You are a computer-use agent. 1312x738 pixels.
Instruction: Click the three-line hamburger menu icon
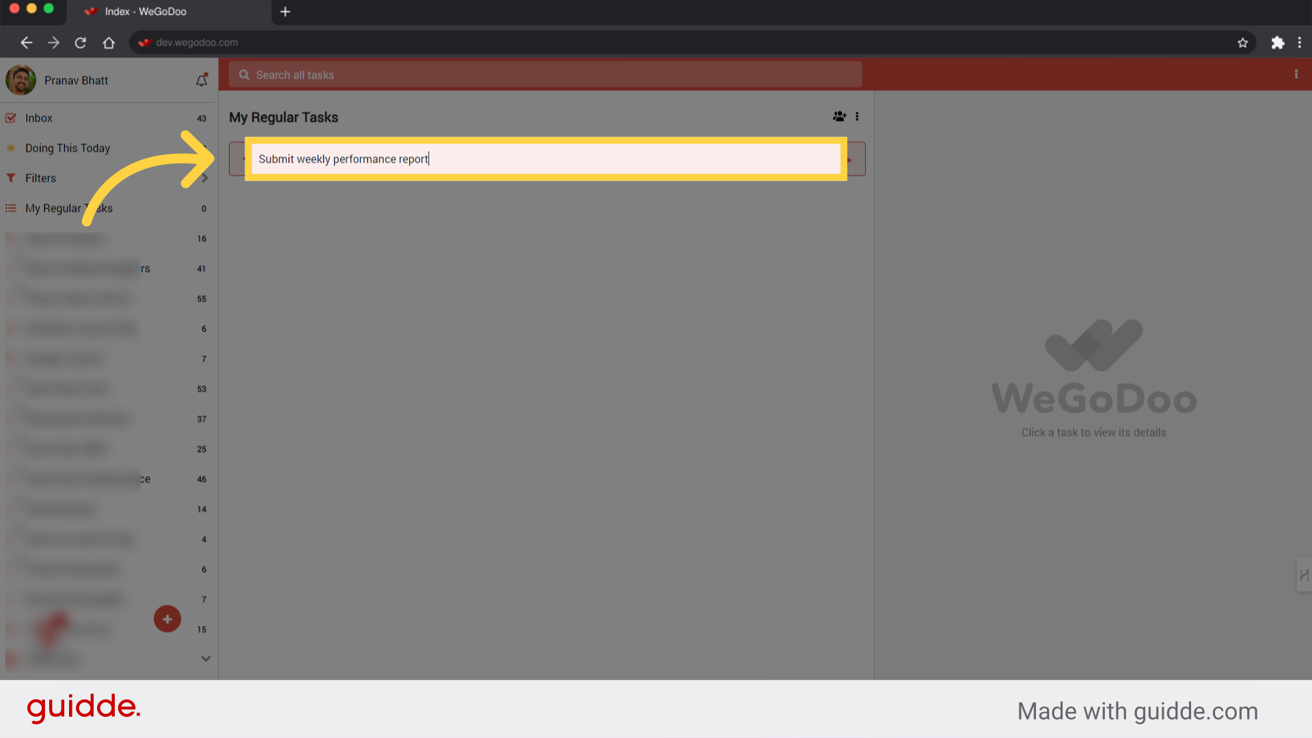click(x=11, y=208)
